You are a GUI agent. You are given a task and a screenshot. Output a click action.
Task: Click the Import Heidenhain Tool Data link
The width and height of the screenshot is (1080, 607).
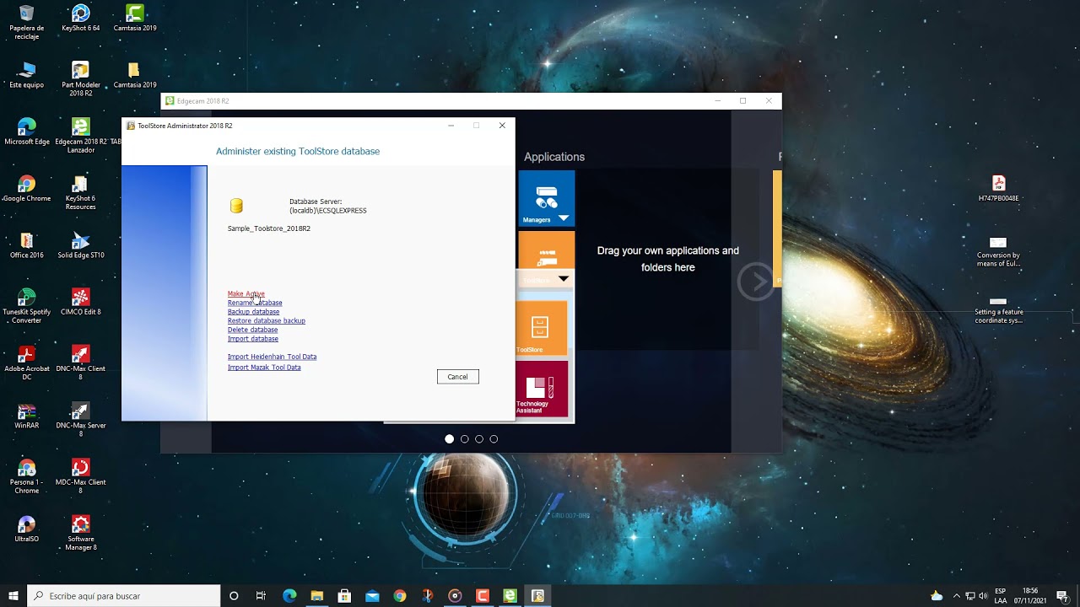click(x=272, y=357)
